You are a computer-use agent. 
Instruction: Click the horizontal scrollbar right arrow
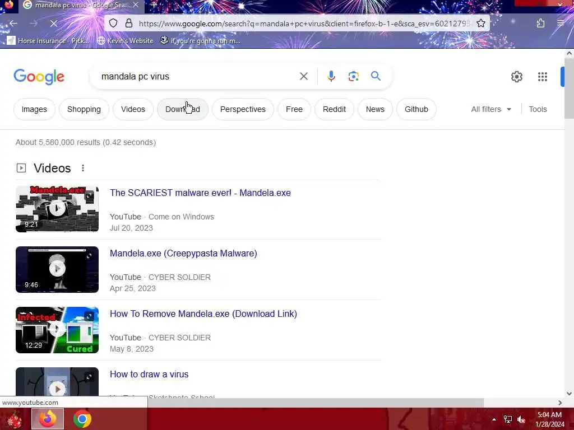click(x=560, y=403)
